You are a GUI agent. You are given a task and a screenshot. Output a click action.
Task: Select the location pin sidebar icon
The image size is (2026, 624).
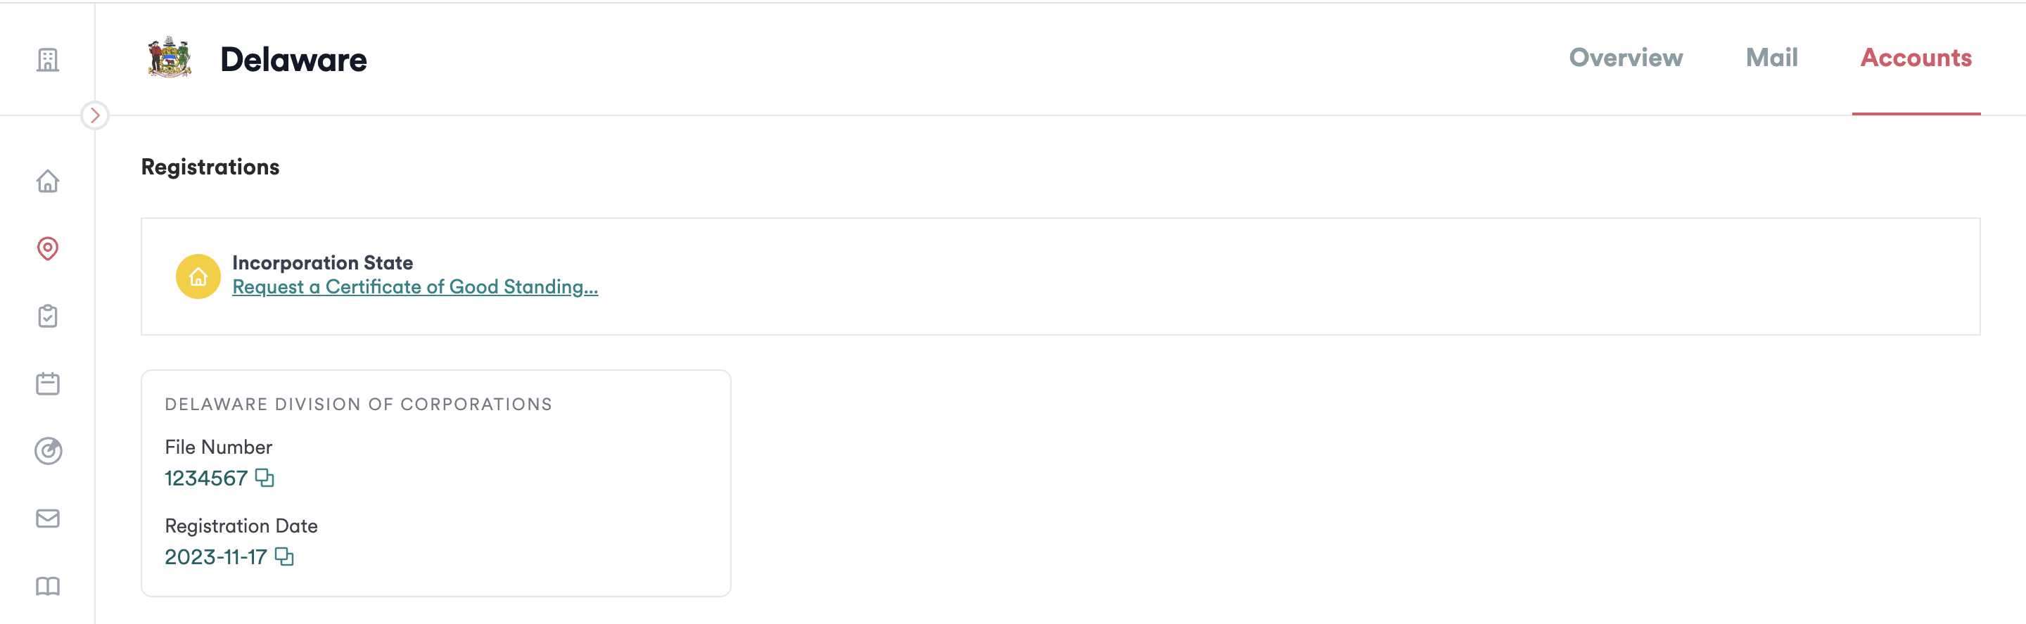(48, 248)
